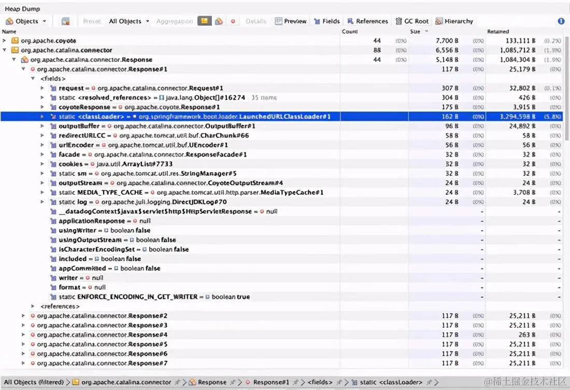Click the static log field icon
This screenshot has width=570, height=390.
pyautogui.click(x=53, y=202)
